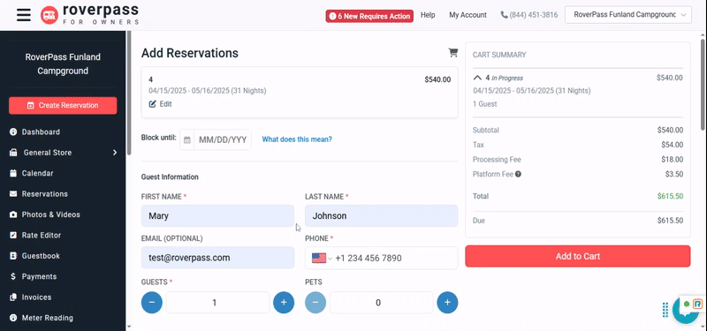
Task: Add a pet with plus button
Action: pos(447,303)
